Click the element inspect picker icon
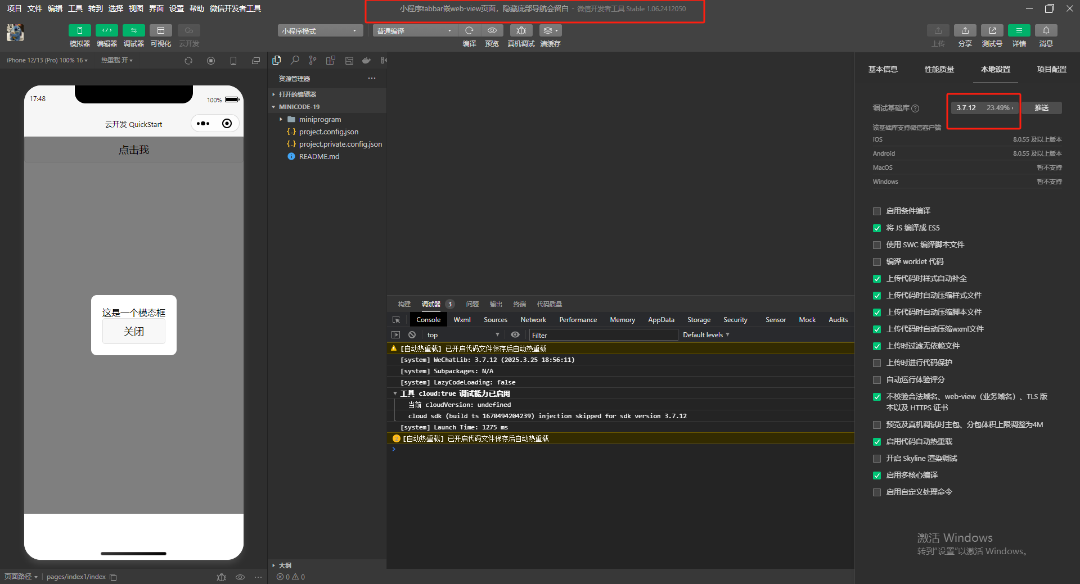The height and width of the screenshot is (584, 1080). 396,319
